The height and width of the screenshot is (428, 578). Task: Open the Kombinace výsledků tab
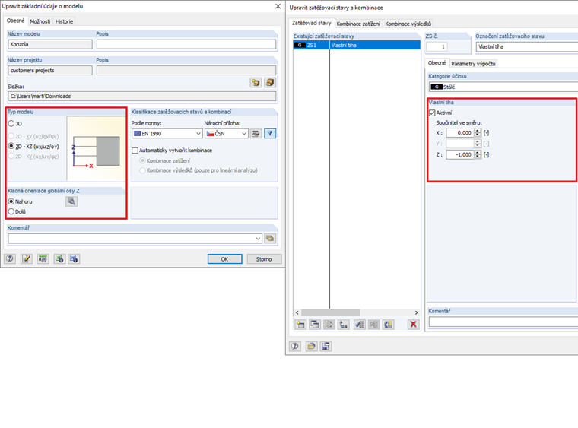coord(408,24)
